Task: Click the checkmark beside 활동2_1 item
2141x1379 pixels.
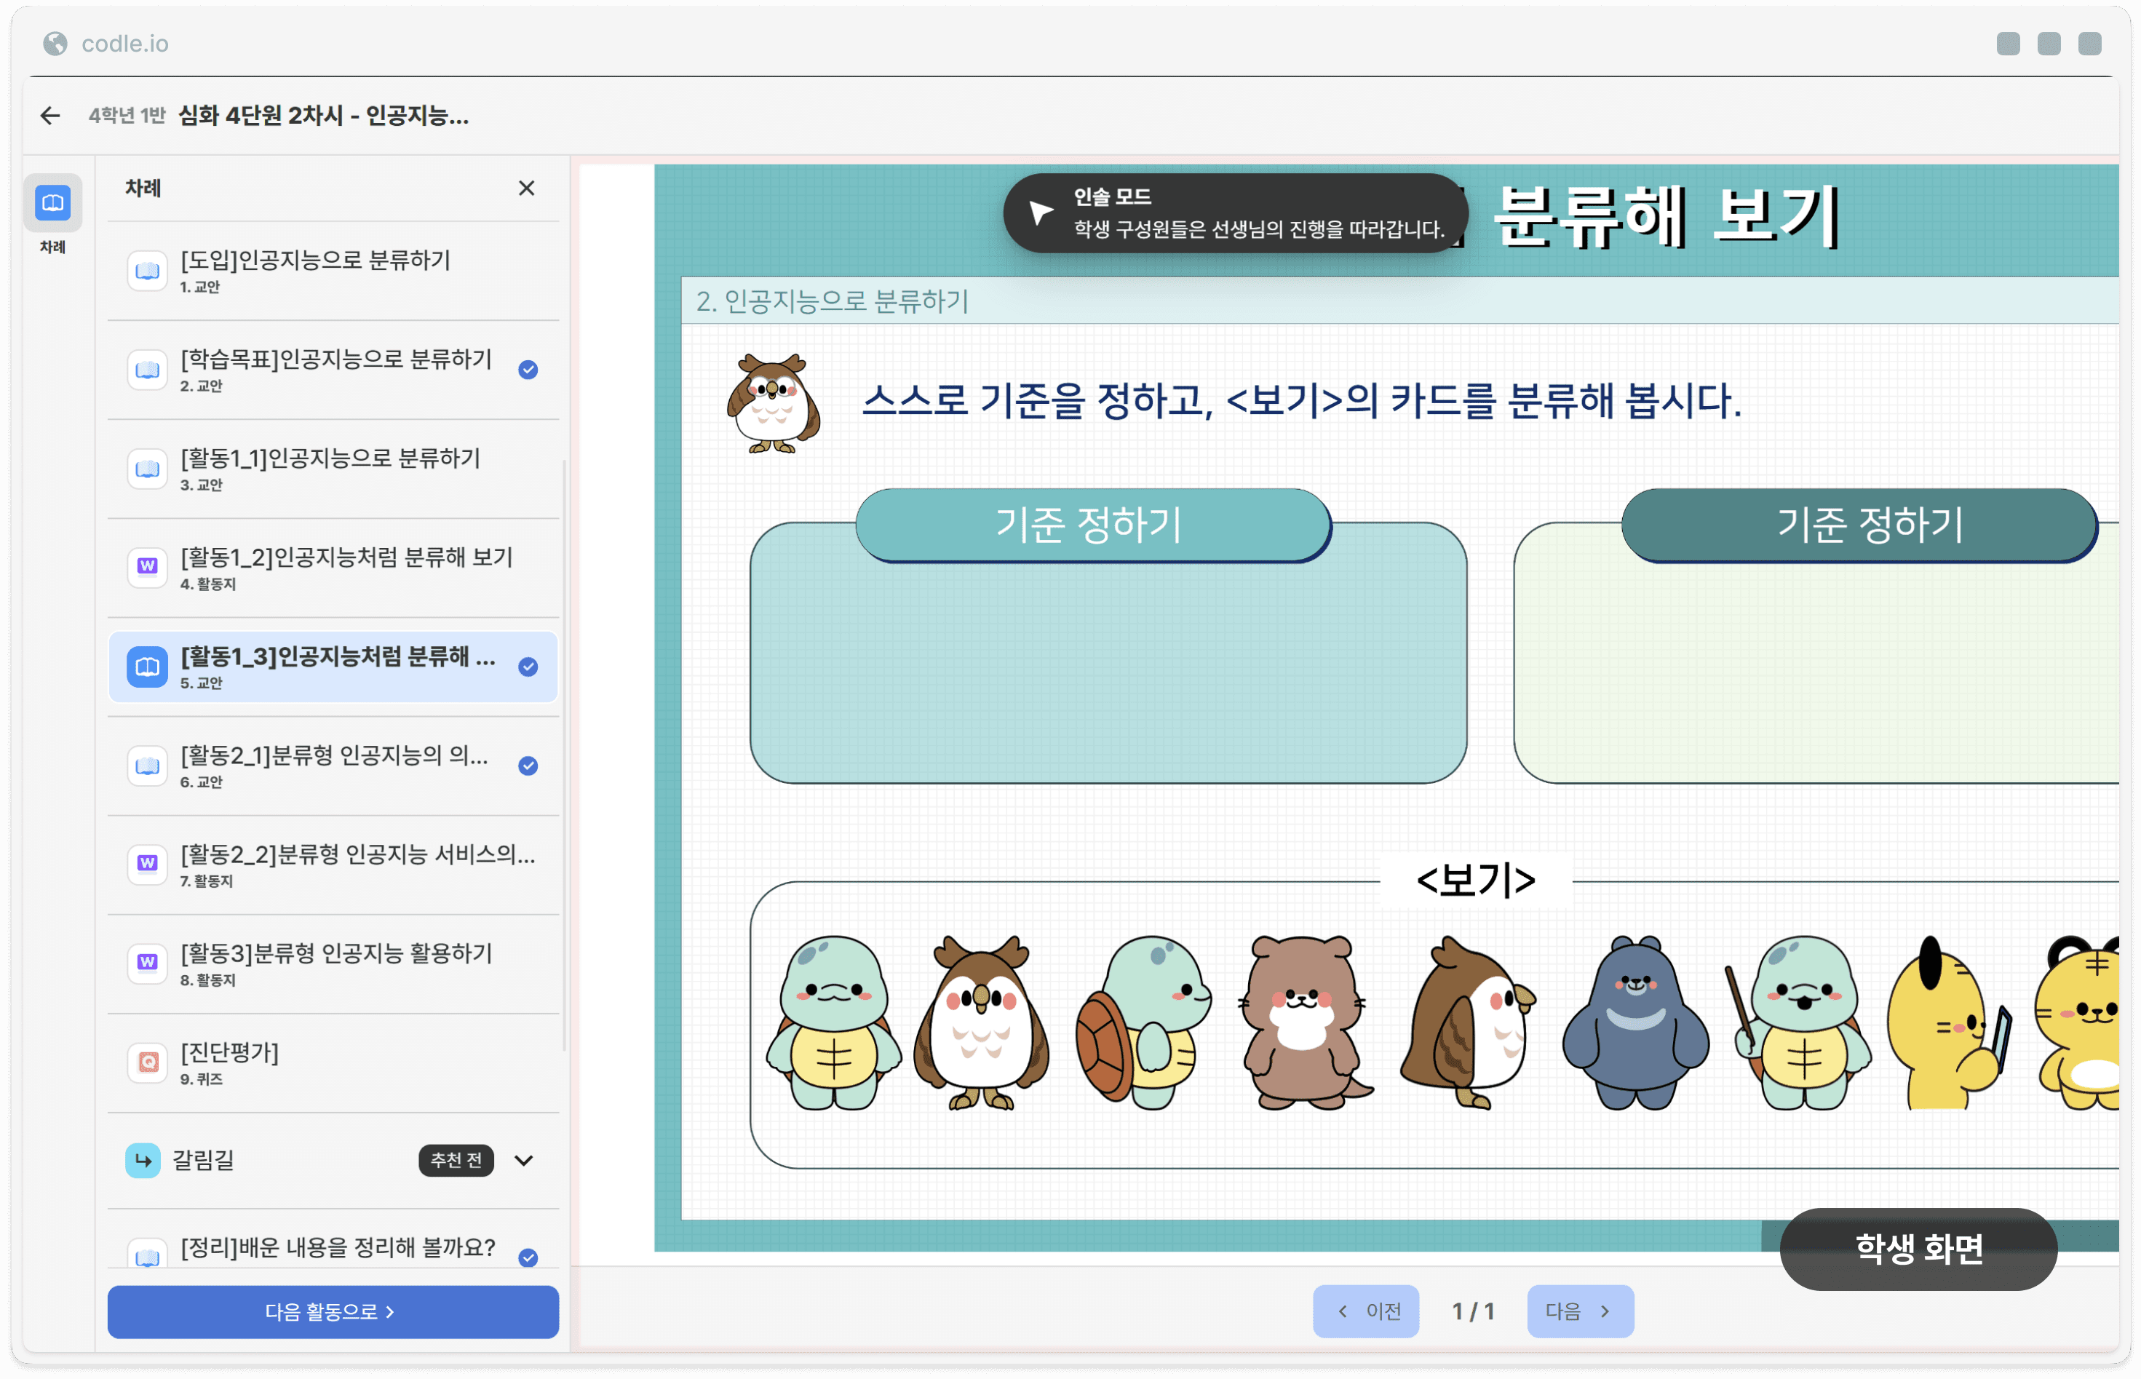Action: [528, 766]
